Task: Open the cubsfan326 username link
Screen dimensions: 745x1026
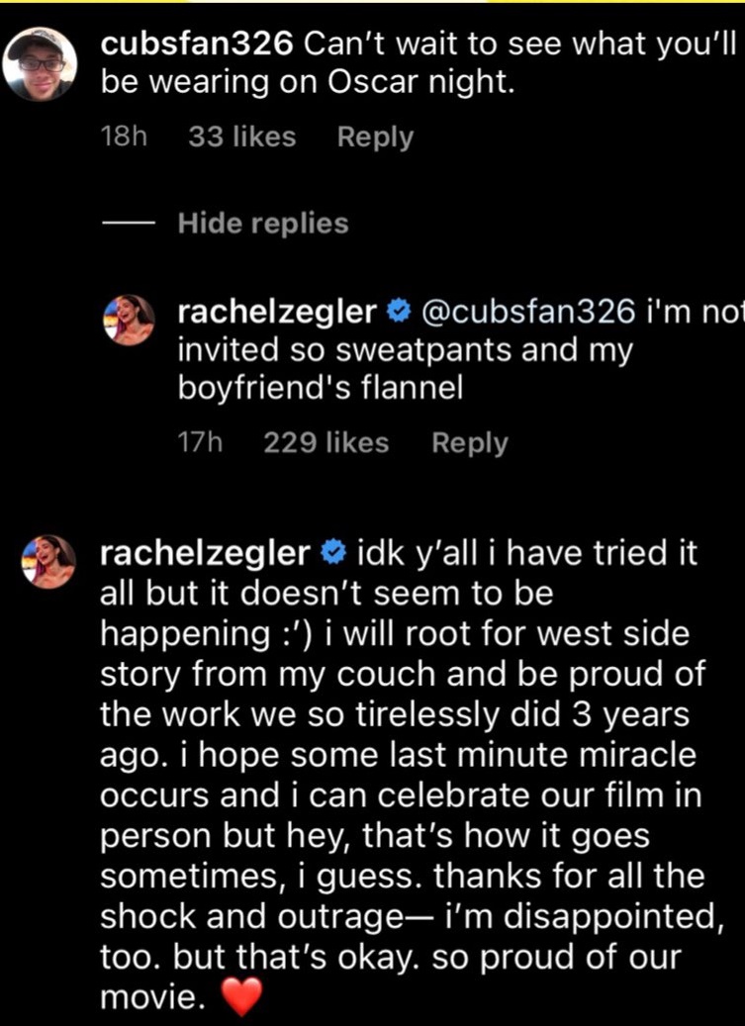Action: [198, 45]
